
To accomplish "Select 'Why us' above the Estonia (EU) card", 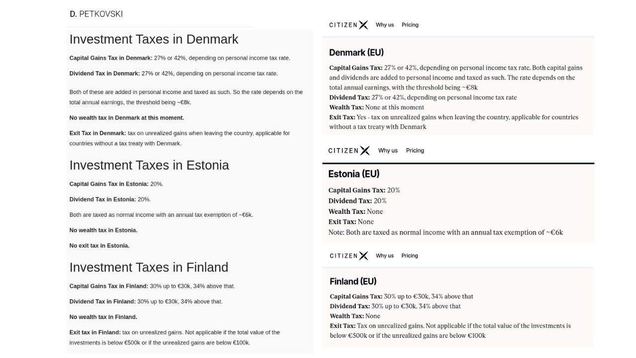I will 388,151.
